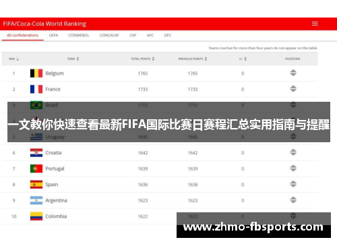Open the Colombia team link
337x244 pixels.
(56, 216)
